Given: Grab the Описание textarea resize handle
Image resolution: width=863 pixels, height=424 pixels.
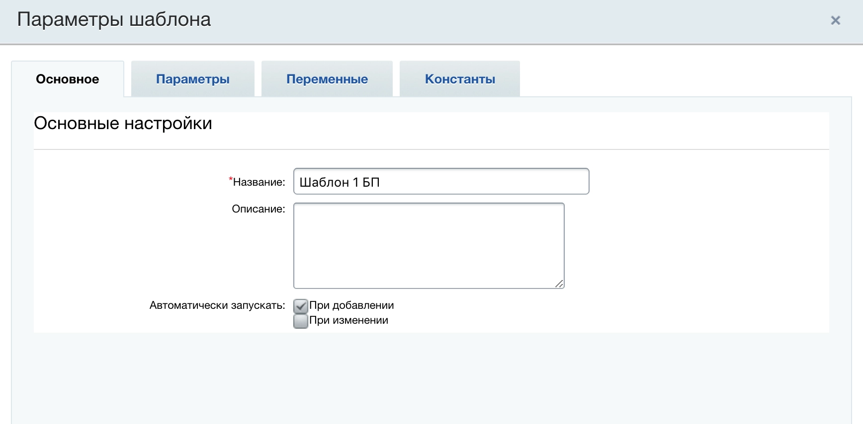Looking at the screenshot, I should [559, 283].
